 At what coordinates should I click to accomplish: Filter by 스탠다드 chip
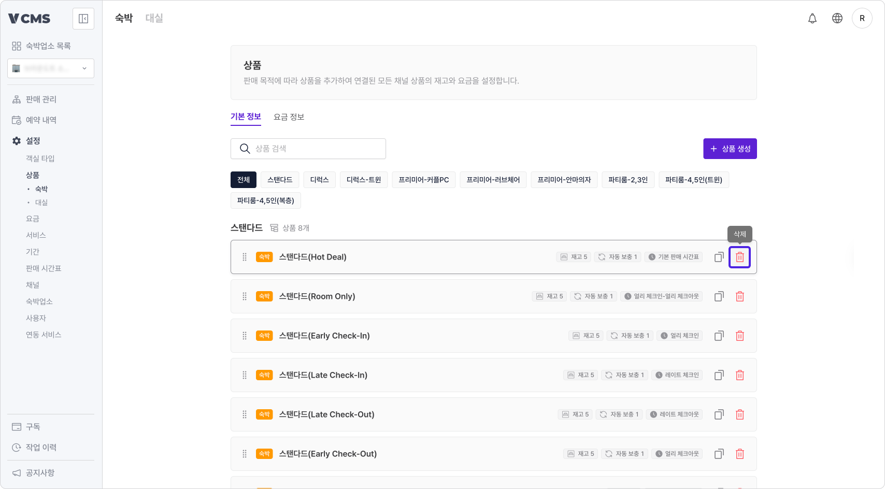click(280, 180)
